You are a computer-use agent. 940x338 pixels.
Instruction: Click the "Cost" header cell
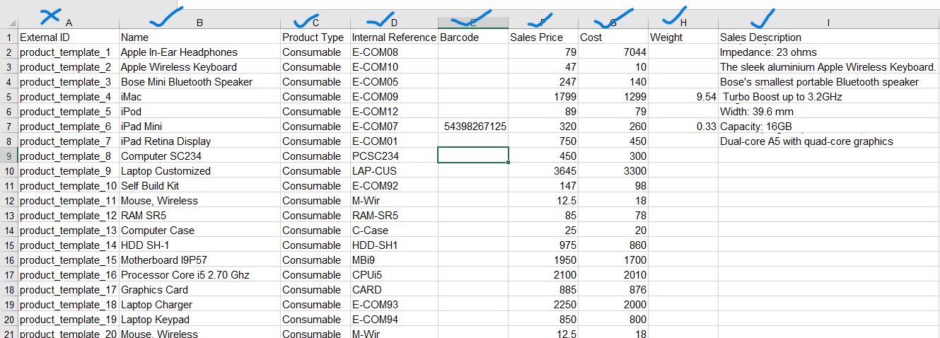tap(613, 37)
